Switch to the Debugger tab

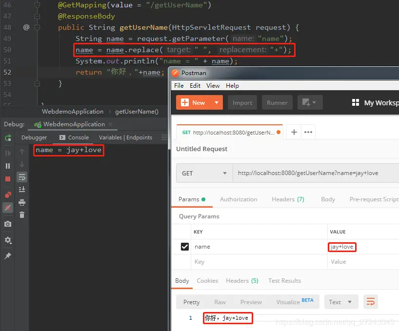[34, 137]
